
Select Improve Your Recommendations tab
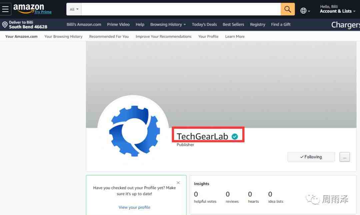pyautogui.click(x=163, y=36)
